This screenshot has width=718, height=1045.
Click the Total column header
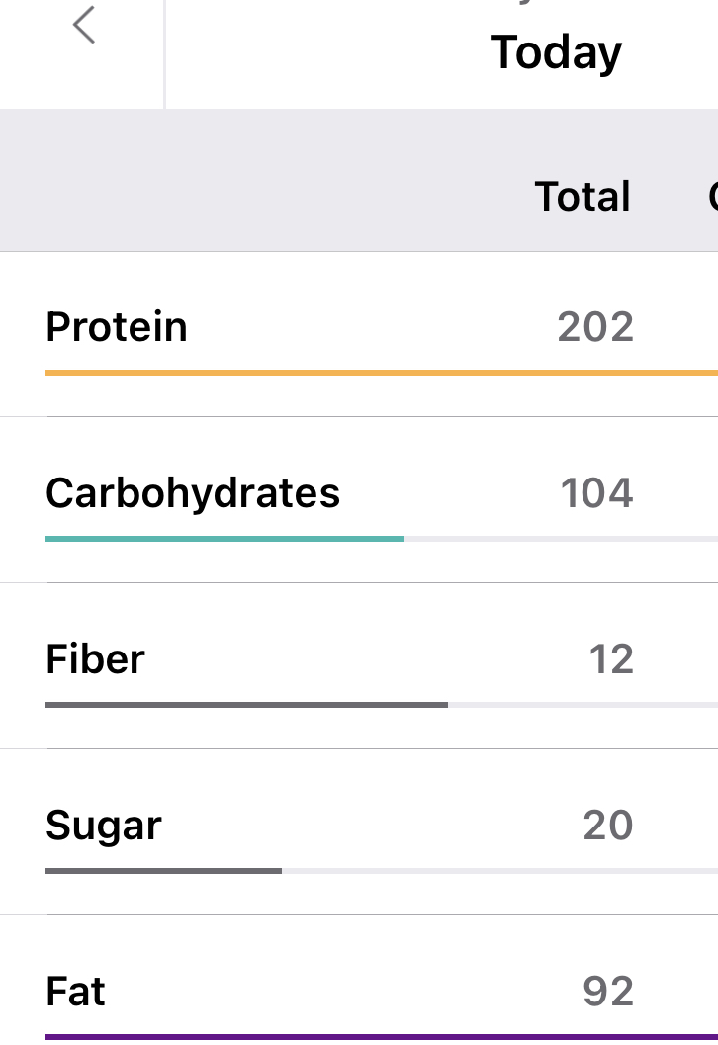[583, 196]
